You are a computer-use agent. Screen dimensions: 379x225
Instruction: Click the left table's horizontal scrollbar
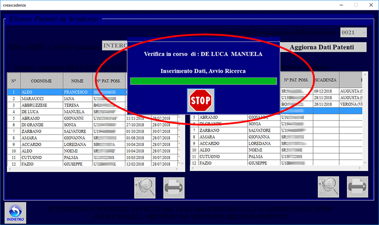(93, 169)
